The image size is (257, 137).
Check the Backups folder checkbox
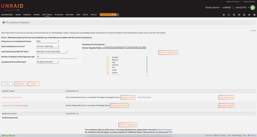coord(110,60)
